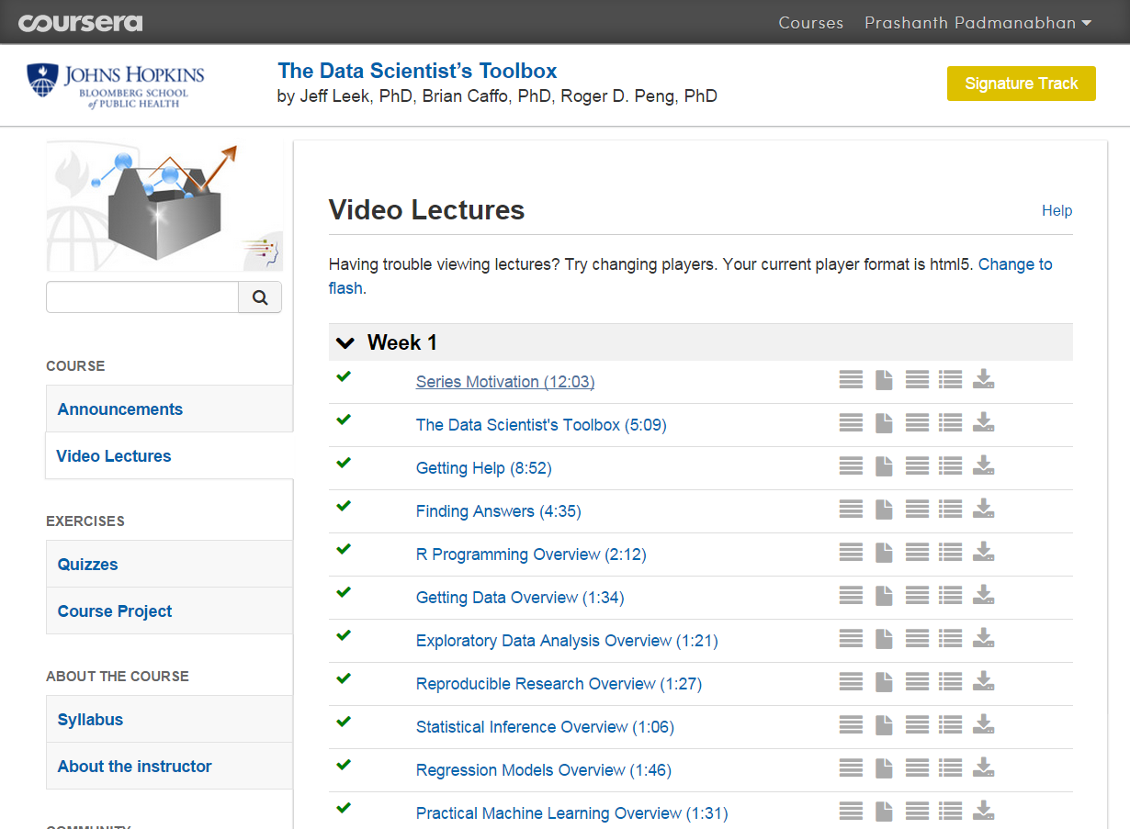Download Regression Models Overview video
The width and height of the screenshot is (1130, 829).
[x=984, y=767]
